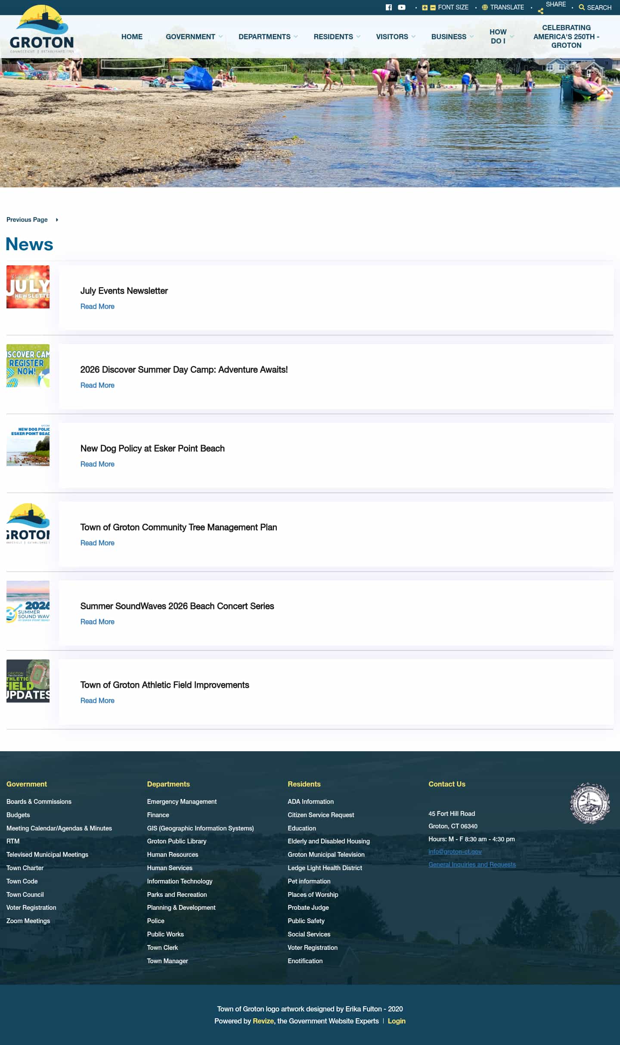Click the Previous Page link
The height and width of the screenshot is (1045, 620).
27,220
